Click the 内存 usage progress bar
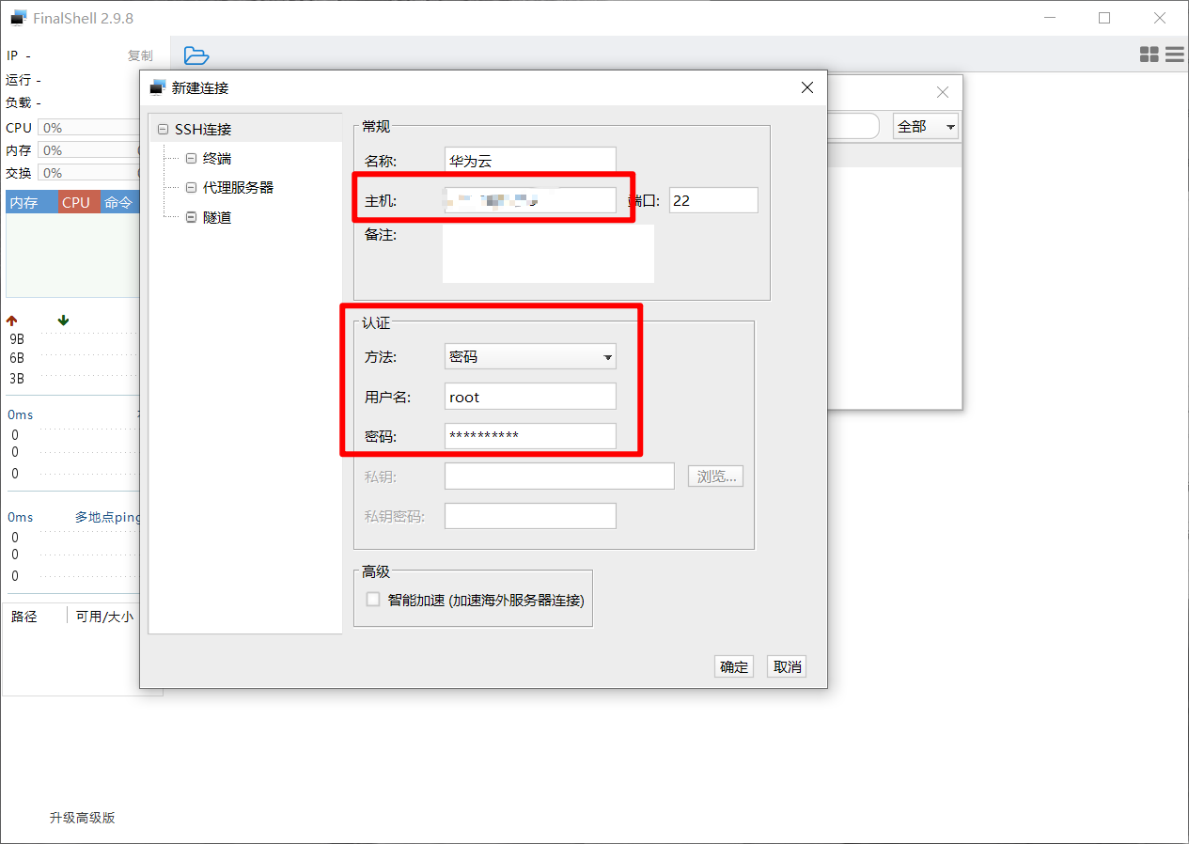This screenshot has width=1189, height=844. (x=89, y=150)
